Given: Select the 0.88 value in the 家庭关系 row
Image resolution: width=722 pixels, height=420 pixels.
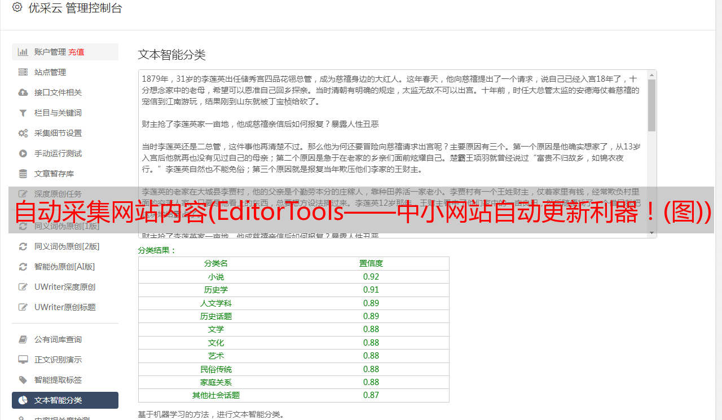Looking at the screenshot, I should [x=371, y=382].
